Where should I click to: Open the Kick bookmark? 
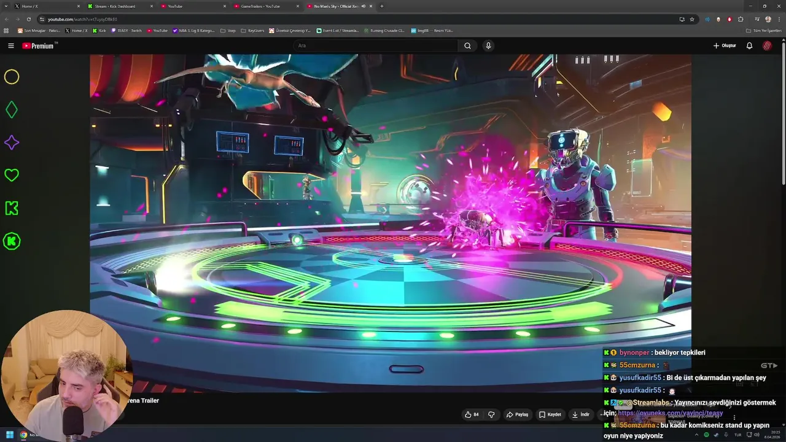coord(99,30)
